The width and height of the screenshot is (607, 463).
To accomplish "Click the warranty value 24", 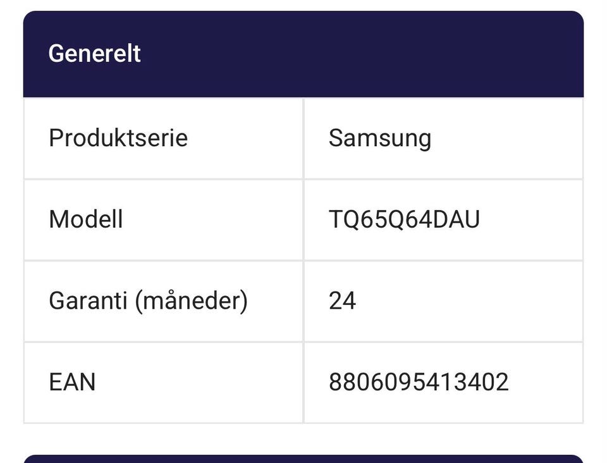I will [x=342, y=301].
